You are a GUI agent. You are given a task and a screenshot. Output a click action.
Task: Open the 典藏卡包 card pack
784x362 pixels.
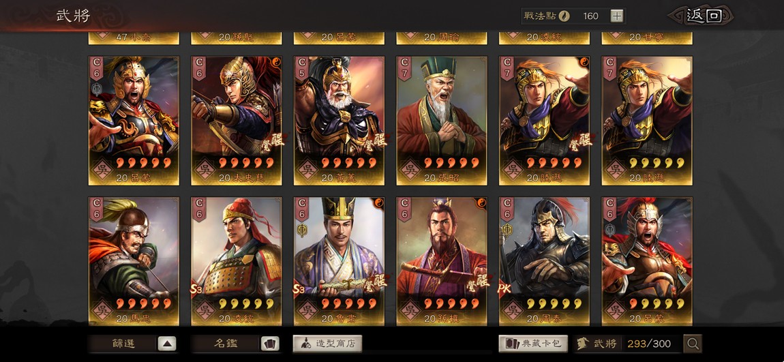533,344
